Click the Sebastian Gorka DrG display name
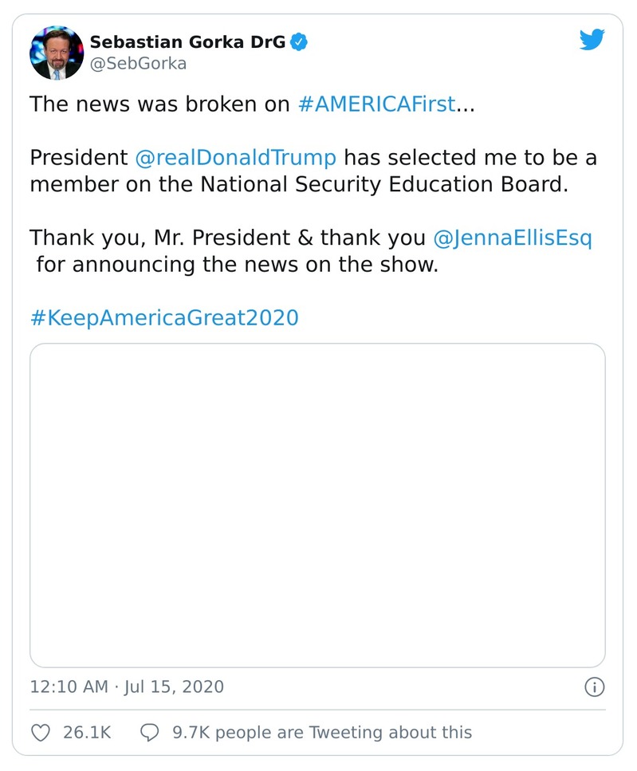Screen dimensions: 637x771 [187, 41]
